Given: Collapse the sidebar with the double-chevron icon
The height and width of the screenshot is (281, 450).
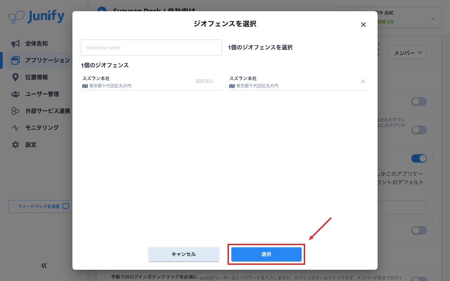Looking at the screenshot, I should click(44, 266).
